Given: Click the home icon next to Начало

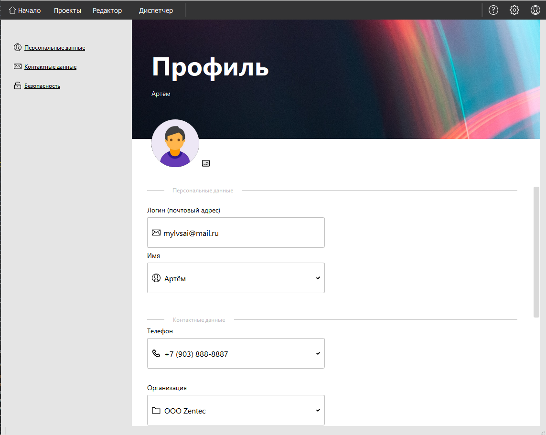Looking at the screenshot, I should 11,10.
